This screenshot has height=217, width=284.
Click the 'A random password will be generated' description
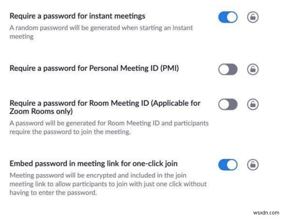tap(101, 28)
